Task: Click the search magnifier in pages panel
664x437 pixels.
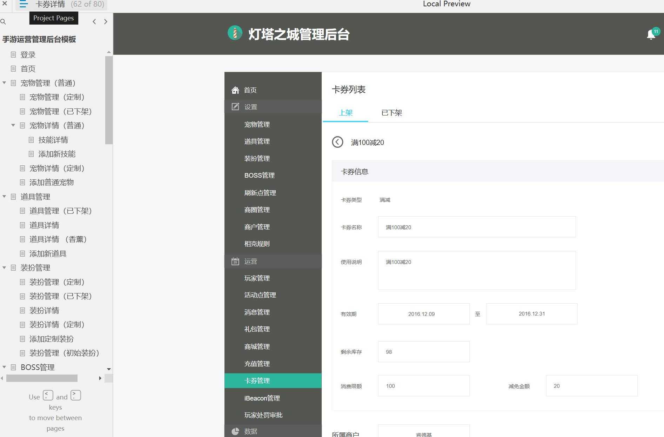Action: 4,21
